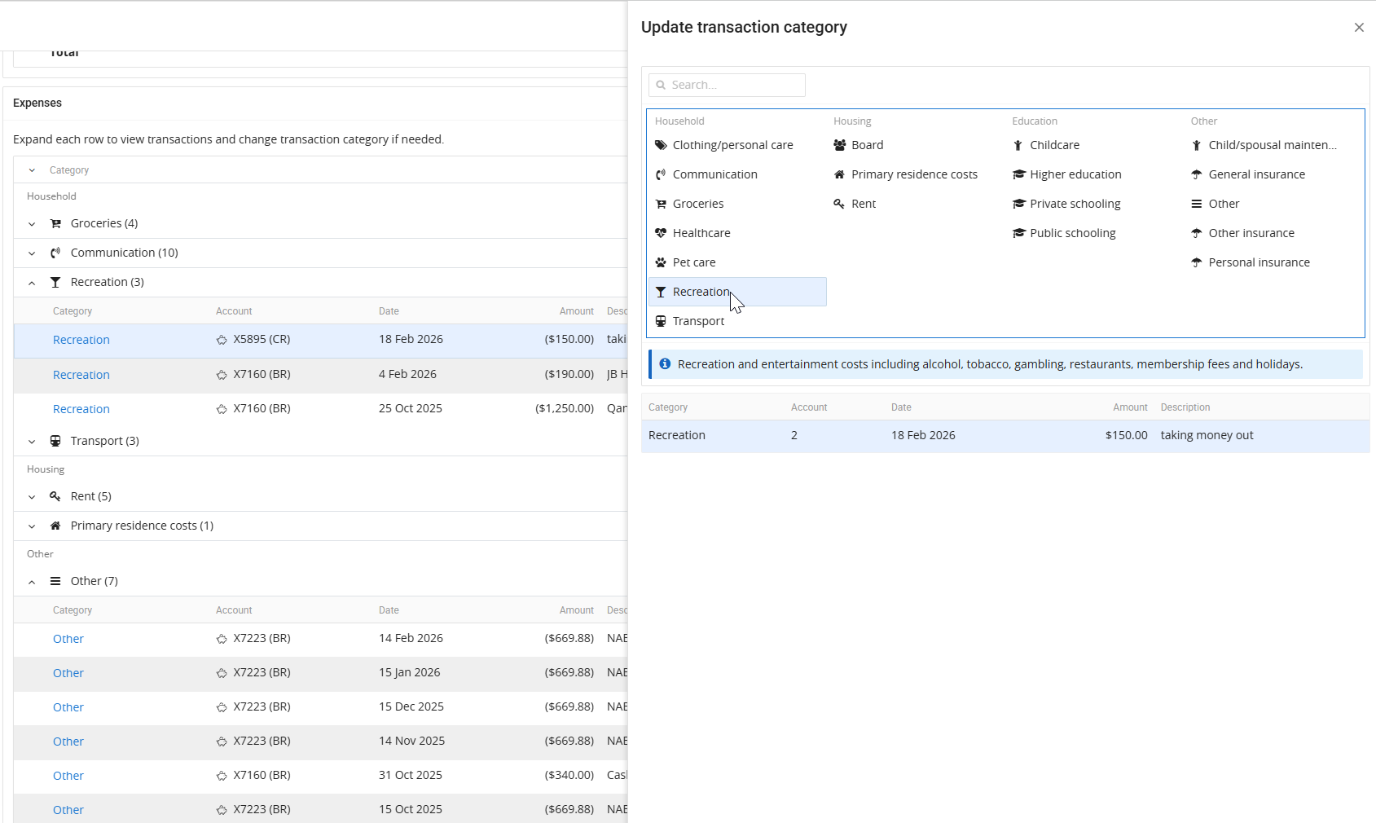Click Recreation link for 25 Oct 2025 transaction
The height and width of the screenshot is (823, 1376).
pos(81,409)
